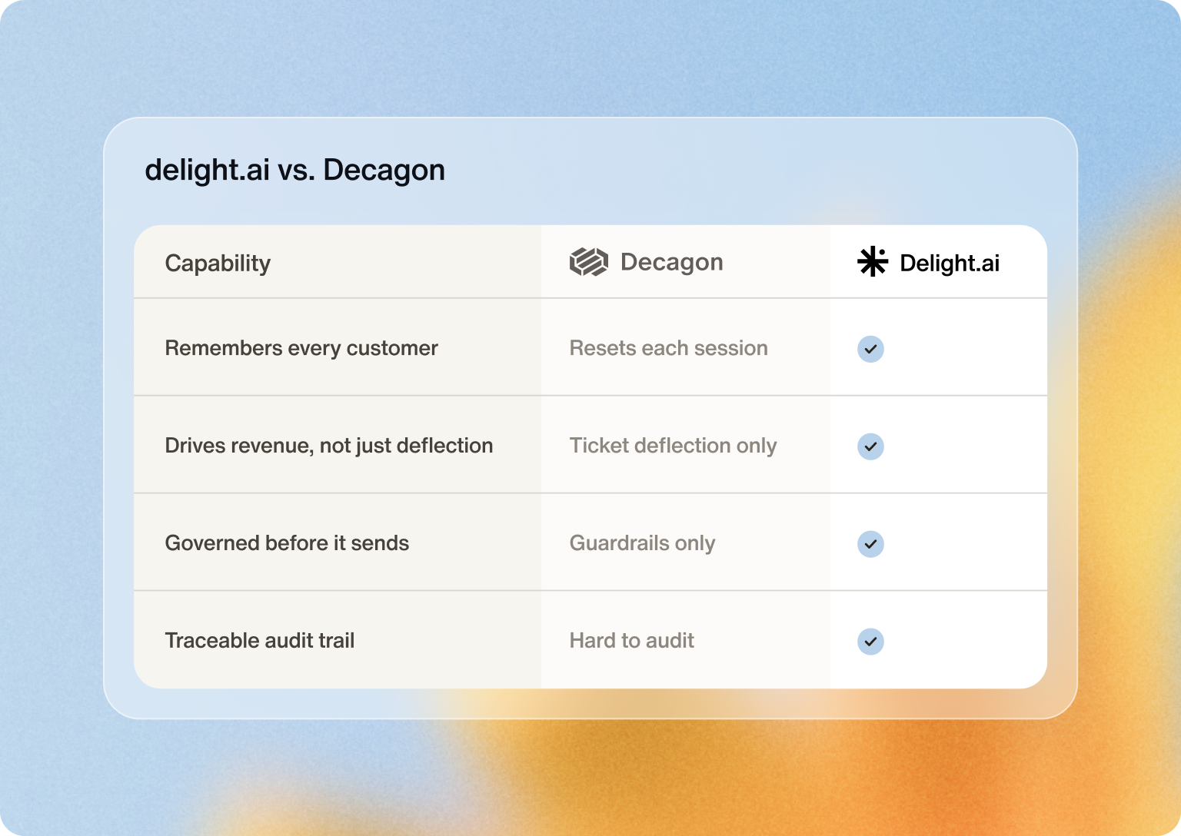Click the 'Guardrails only' cell

[x=643, y=543]
